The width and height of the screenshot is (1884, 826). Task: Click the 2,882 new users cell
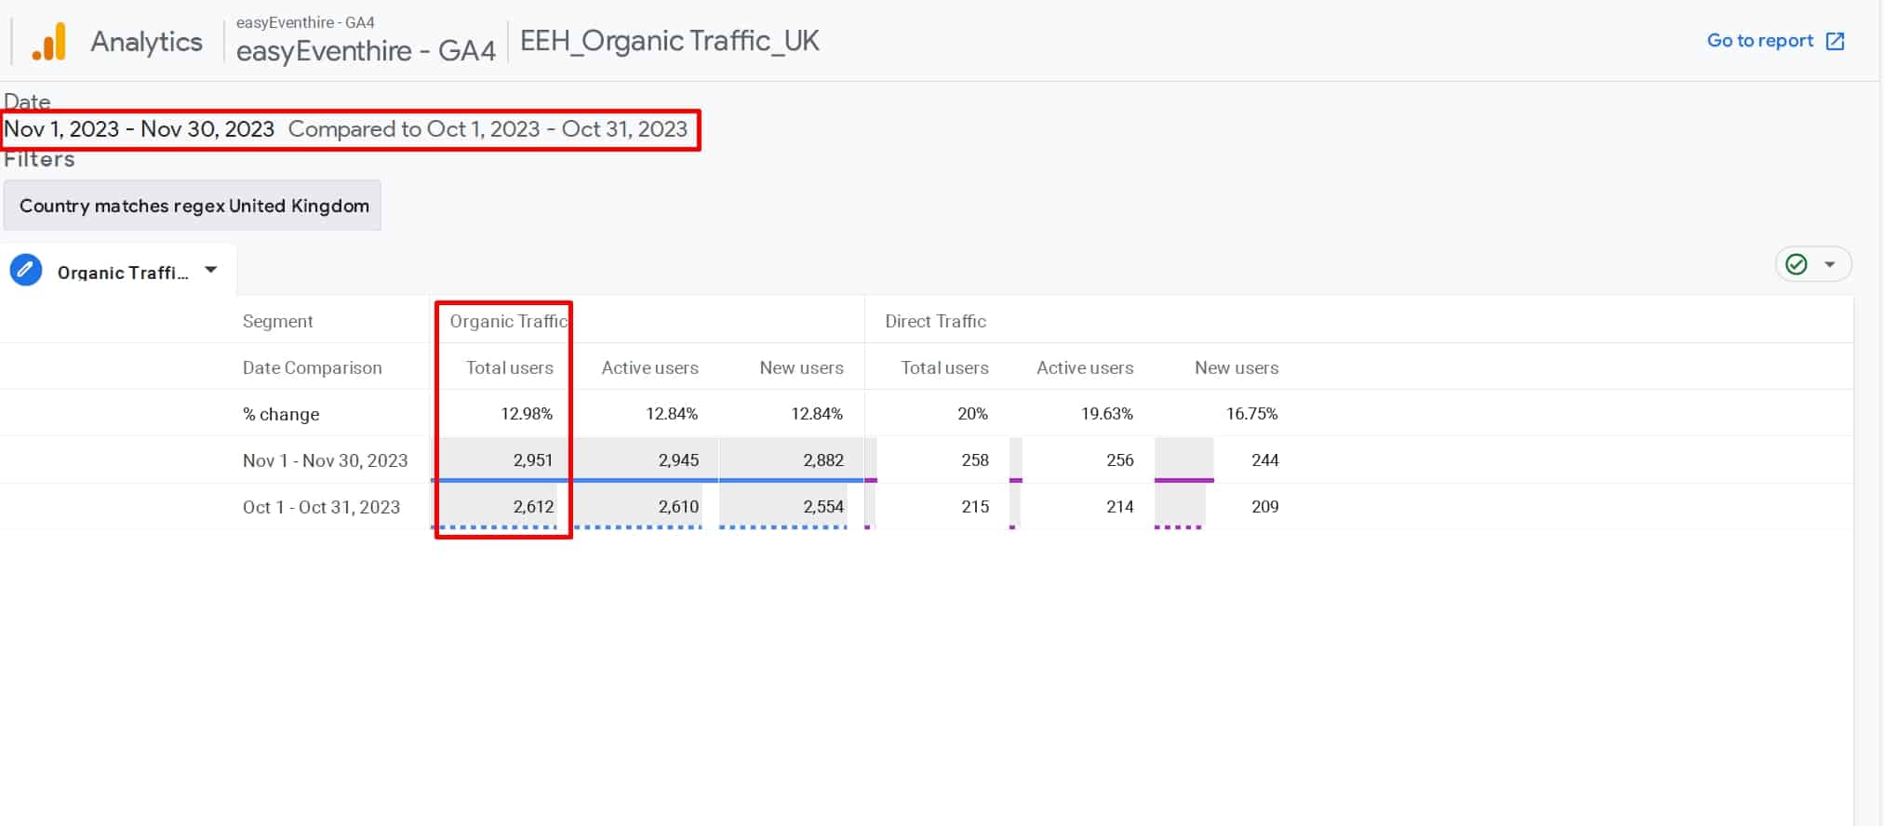[x=823, y=460]
